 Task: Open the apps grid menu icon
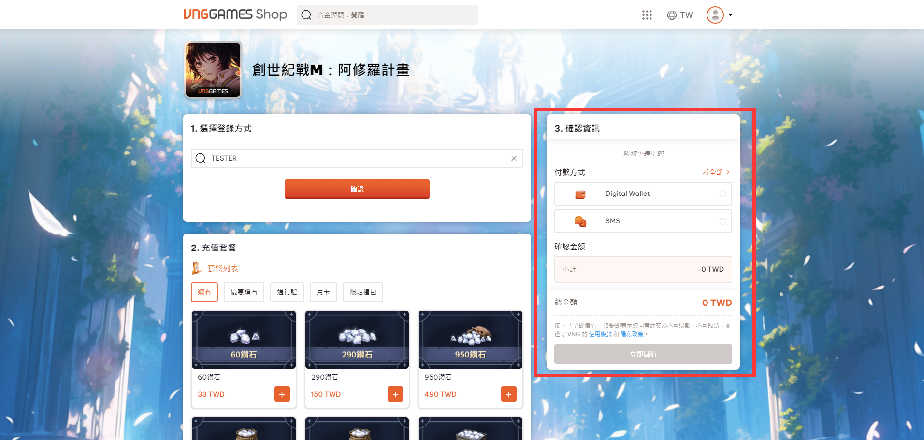pyautogui.click(x=647, y=15)
